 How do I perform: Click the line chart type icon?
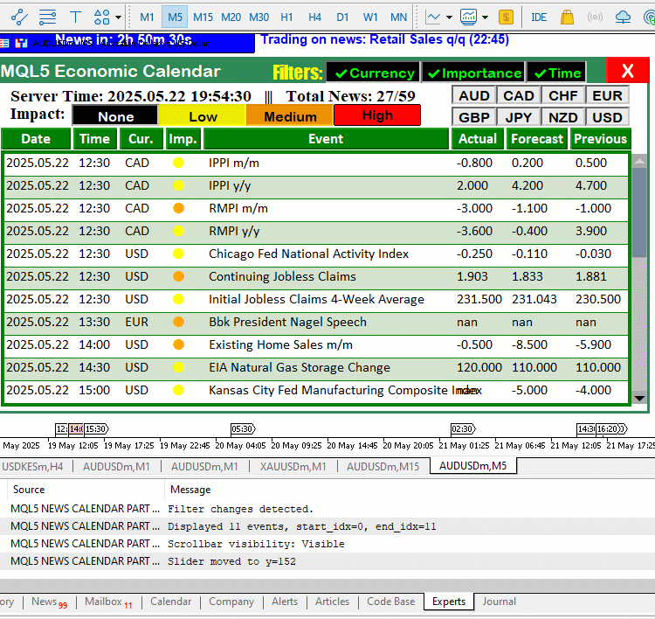point(433,17)
